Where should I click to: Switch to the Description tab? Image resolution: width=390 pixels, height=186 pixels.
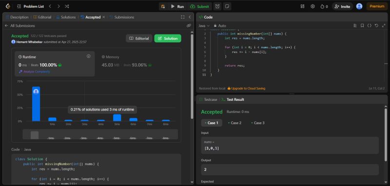coord(17,17)
